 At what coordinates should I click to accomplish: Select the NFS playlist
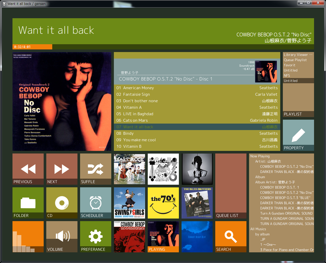click(298, 75)
